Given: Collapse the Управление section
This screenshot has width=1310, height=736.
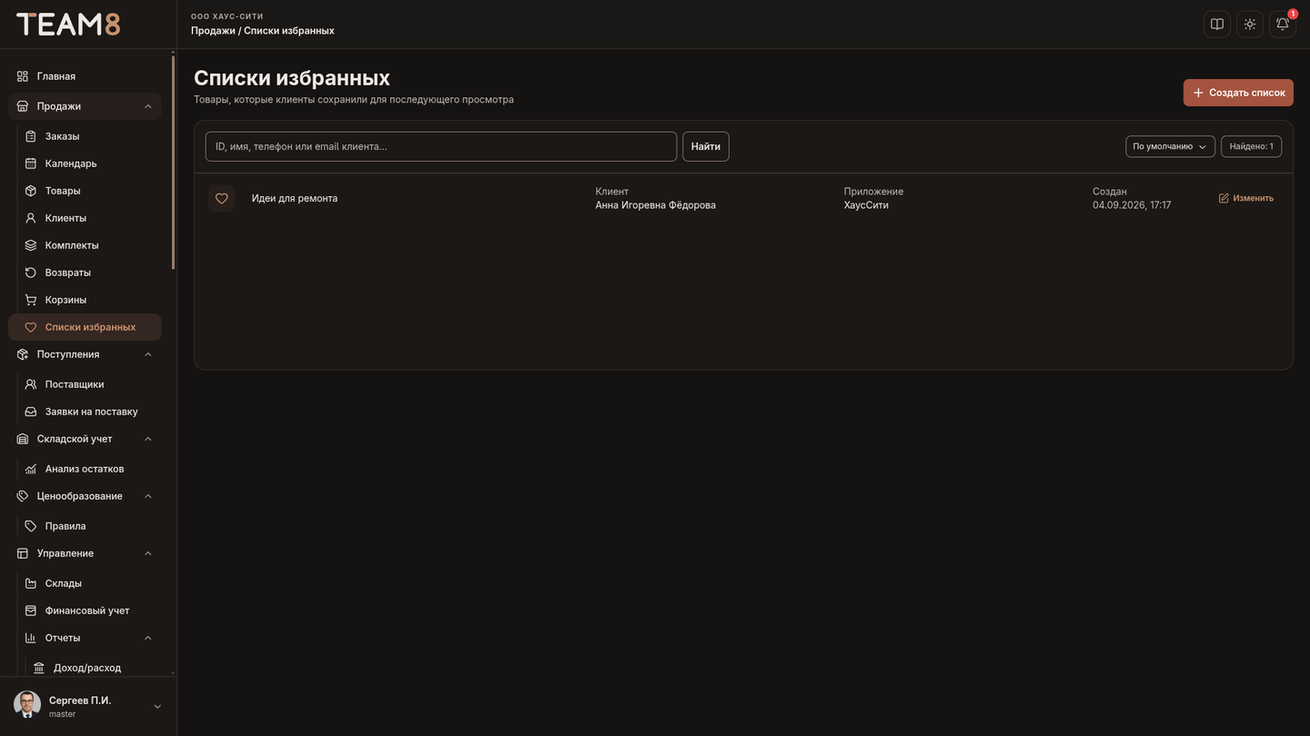Looking at the screenshot, I should pos(148,553).
